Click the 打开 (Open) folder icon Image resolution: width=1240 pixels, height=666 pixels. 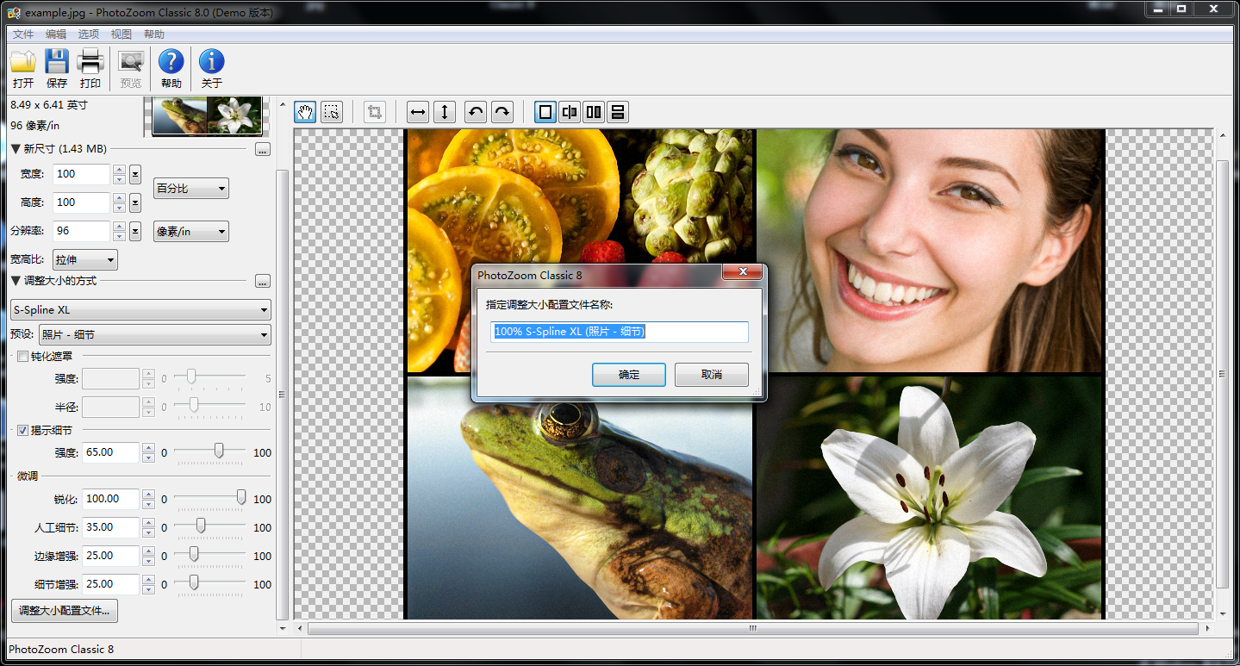(23, 62)
